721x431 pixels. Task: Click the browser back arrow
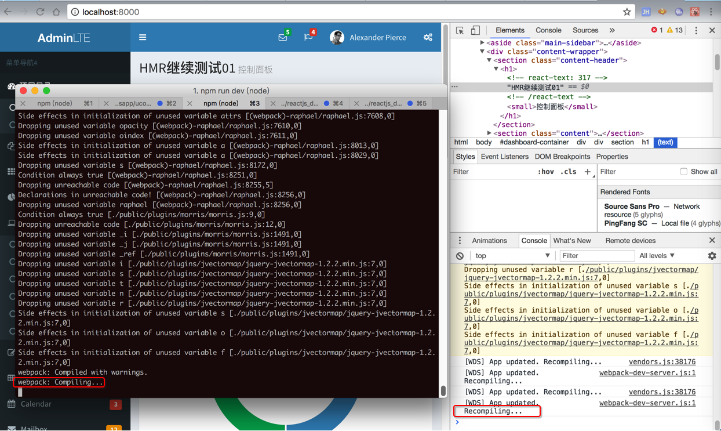point(8,12)
